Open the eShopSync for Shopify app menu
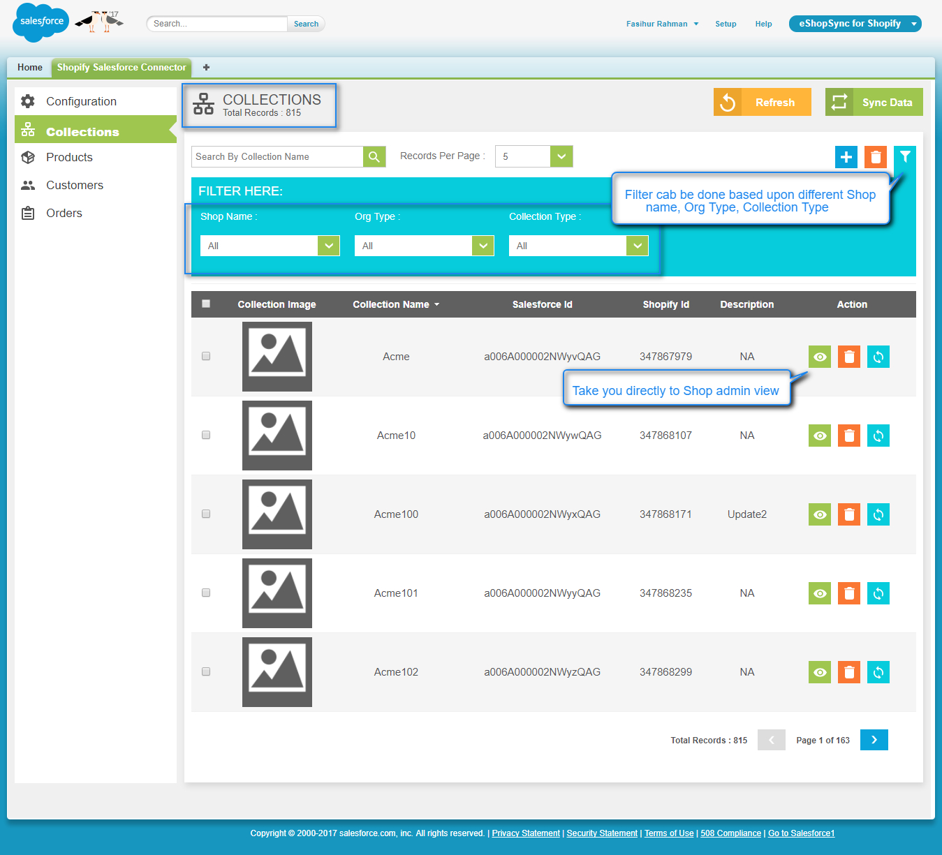The width and height of the screenshot is (942, 855). pyautogui.click(x=855, y=24)
